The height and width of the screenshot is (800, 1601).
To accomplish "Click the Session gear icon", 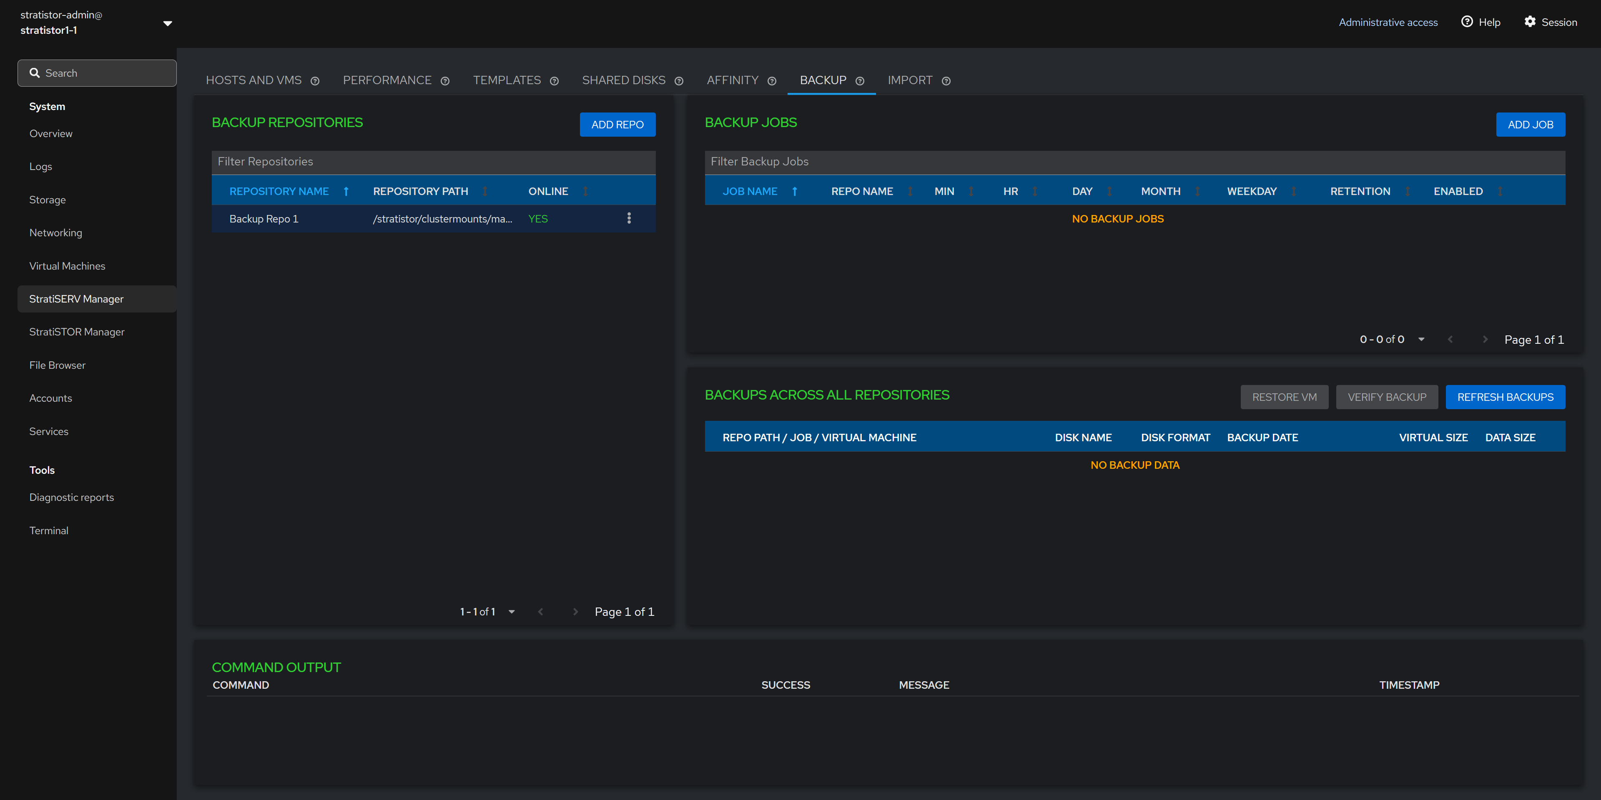I will [x=1530, y=22].
